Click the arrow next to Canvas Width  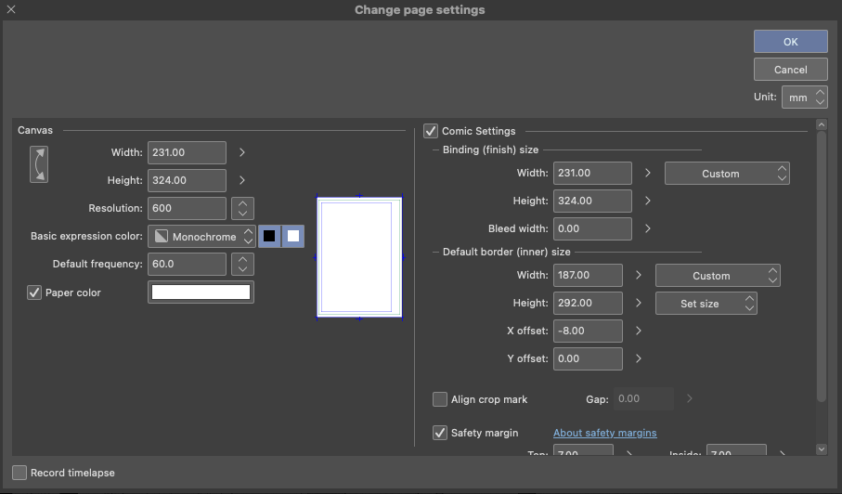tap(242, 152)
